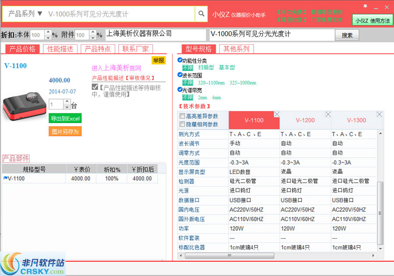
Task: Click the pin window icon
Action: [366, 6]
